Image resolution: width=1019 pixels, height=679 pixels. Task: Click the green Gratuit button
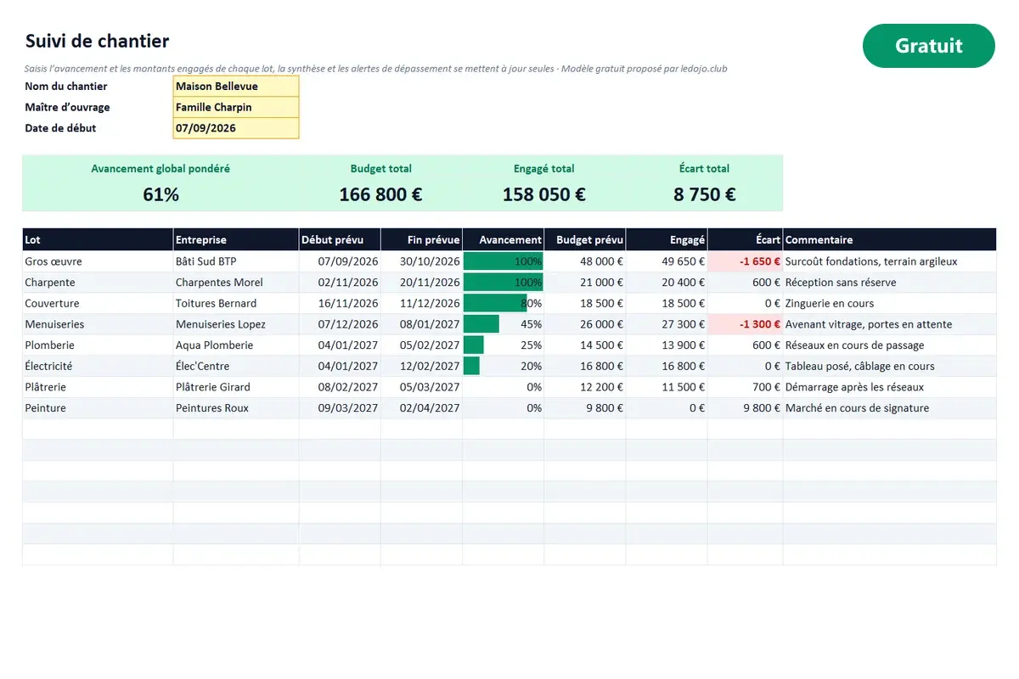coord(929,46)
